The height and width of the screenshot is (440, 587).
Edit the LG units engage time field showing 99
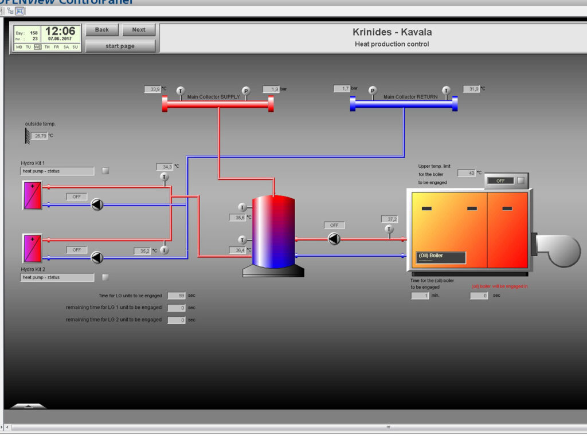click(177, 296)
